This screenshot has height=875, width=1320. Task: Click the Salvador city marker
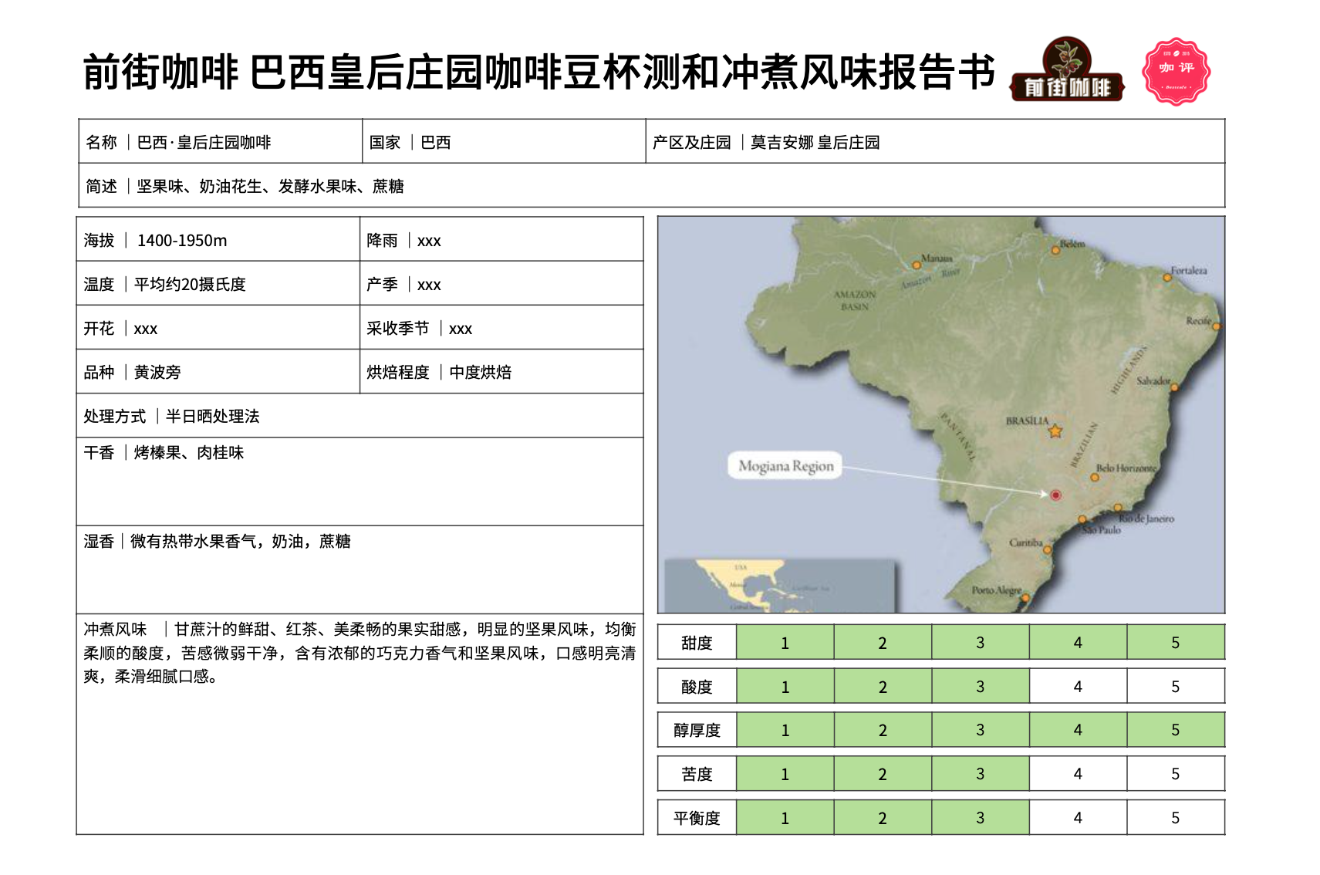[1174, 387]
